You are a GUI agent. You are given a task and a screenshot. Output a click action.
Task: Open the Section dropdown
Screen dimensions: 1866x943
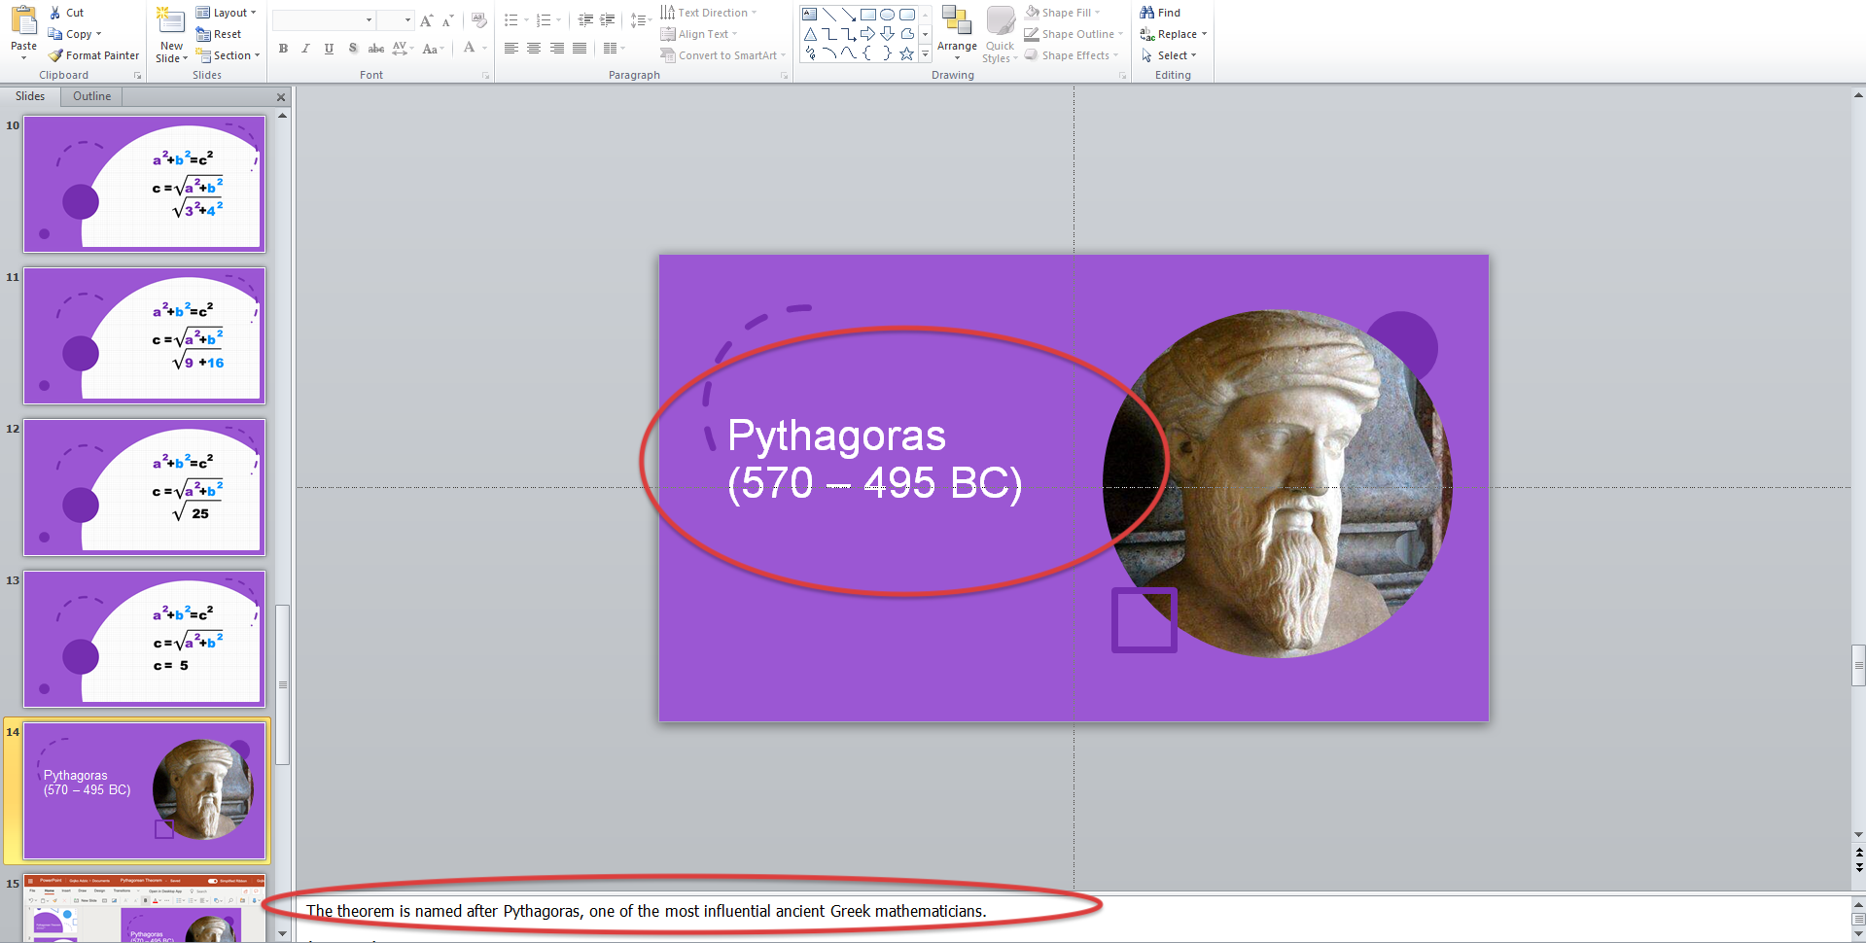pos(228,55)
